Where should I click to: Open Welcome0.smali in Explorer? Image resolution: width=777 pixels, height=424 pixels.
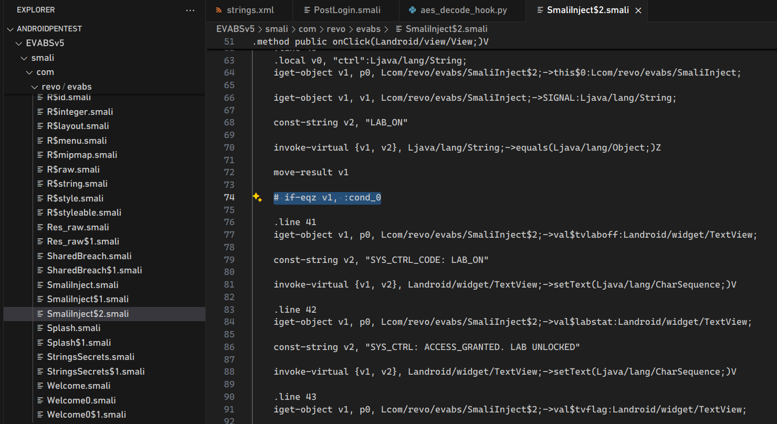click(x=81, y=400)
